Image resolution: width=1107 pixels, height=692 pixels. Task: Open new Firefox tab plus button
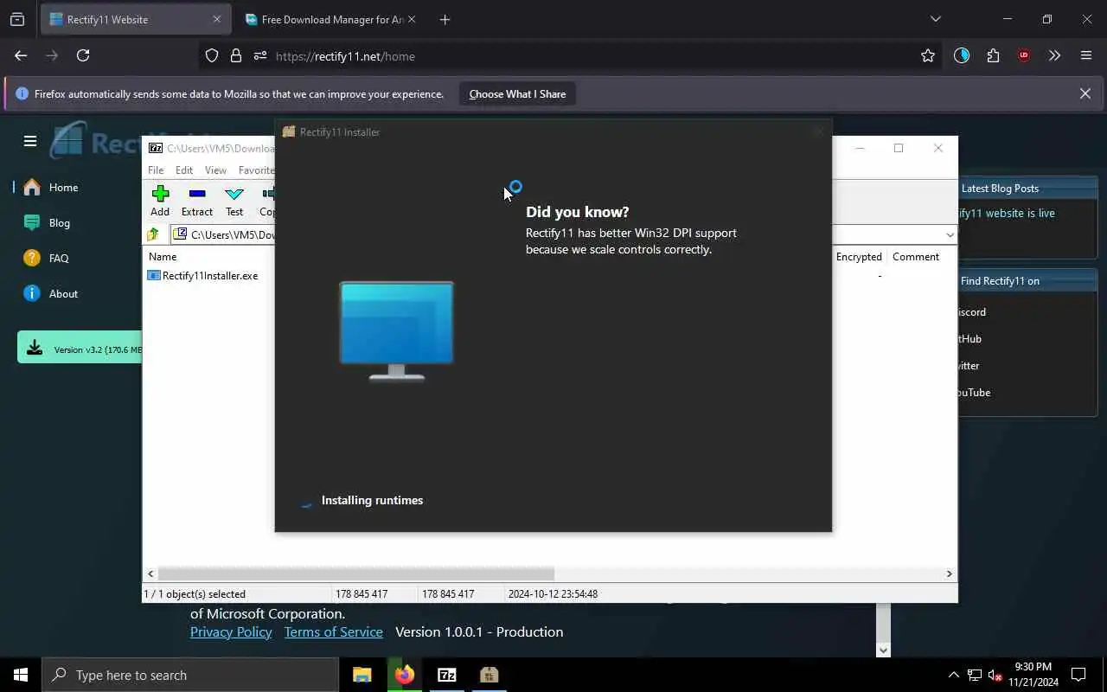click(x=445, y=19)
